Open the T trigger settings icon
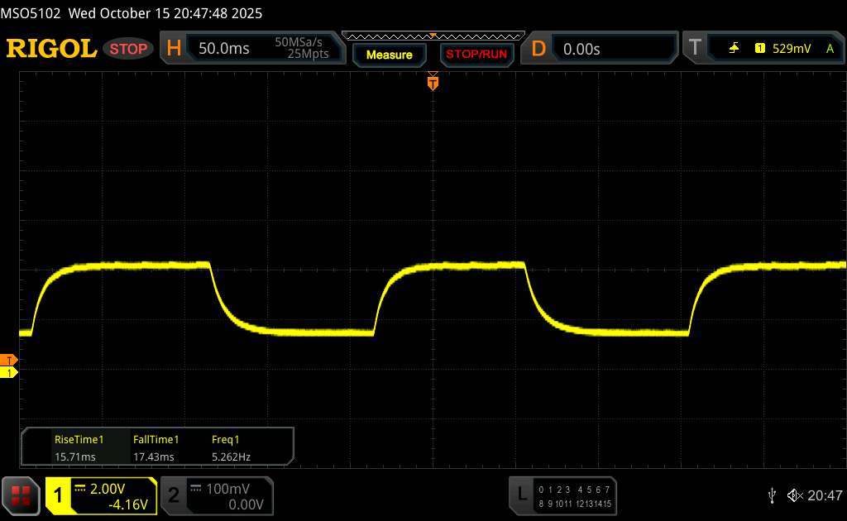This screenshot has height=521, width=847. 695,49
